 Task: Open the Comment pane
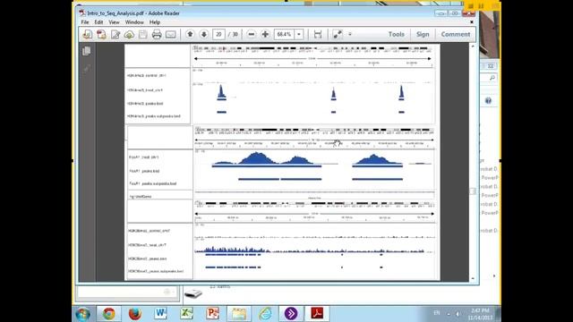[456, 34]
